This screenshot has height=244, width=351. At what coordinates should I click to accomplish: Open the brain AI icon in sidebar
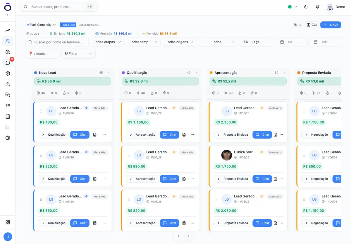(8, 52)
